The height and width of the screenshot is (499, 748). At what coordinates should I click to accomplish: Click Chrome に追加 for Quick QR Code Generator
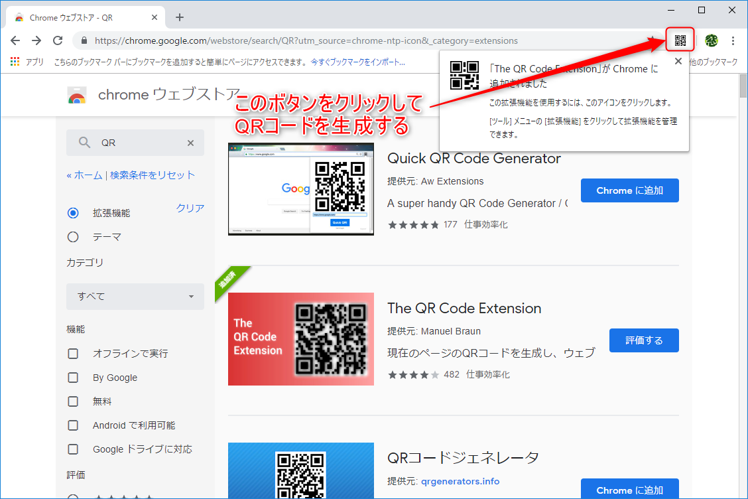click(629, 190)
